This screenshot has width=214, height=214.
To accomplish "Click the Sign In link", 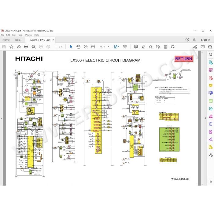I will (x=205, y=40).
